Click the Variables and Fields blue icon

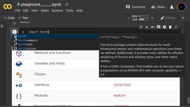[x=19, y=64]
